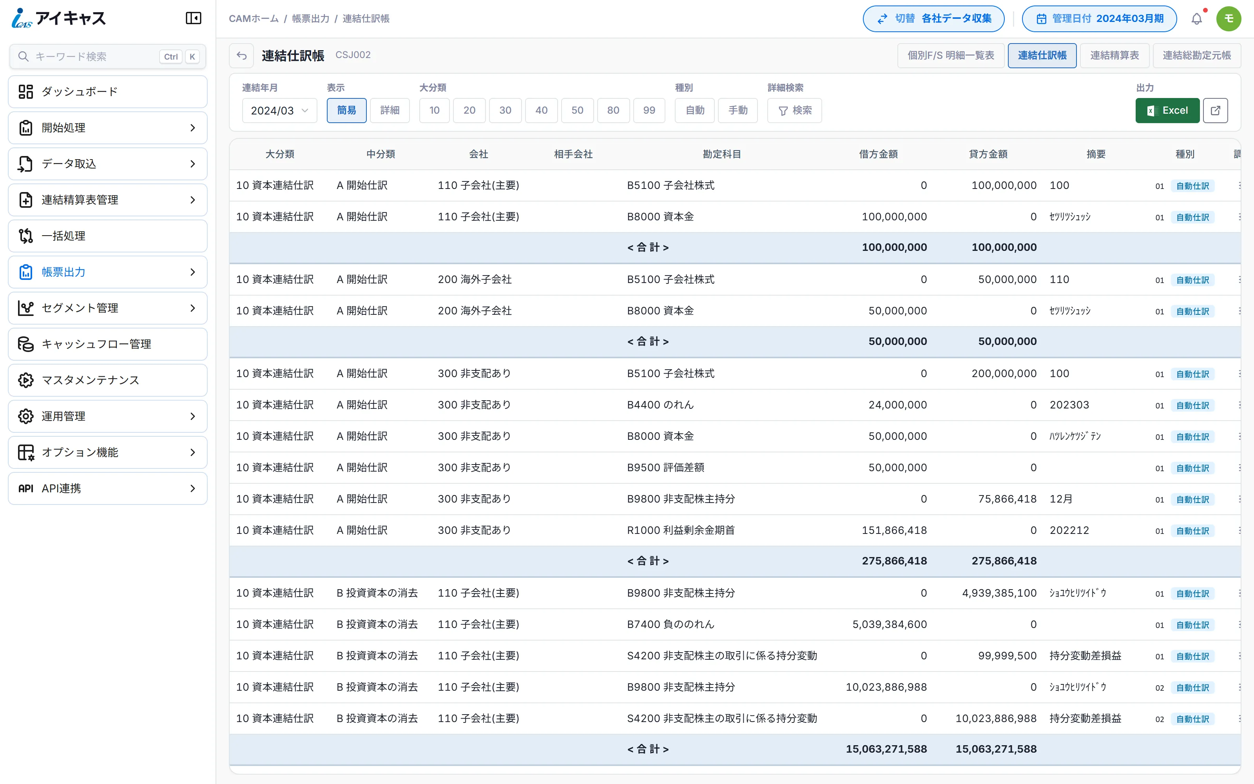Collapse the sidebar panel icon

[193, 19]
